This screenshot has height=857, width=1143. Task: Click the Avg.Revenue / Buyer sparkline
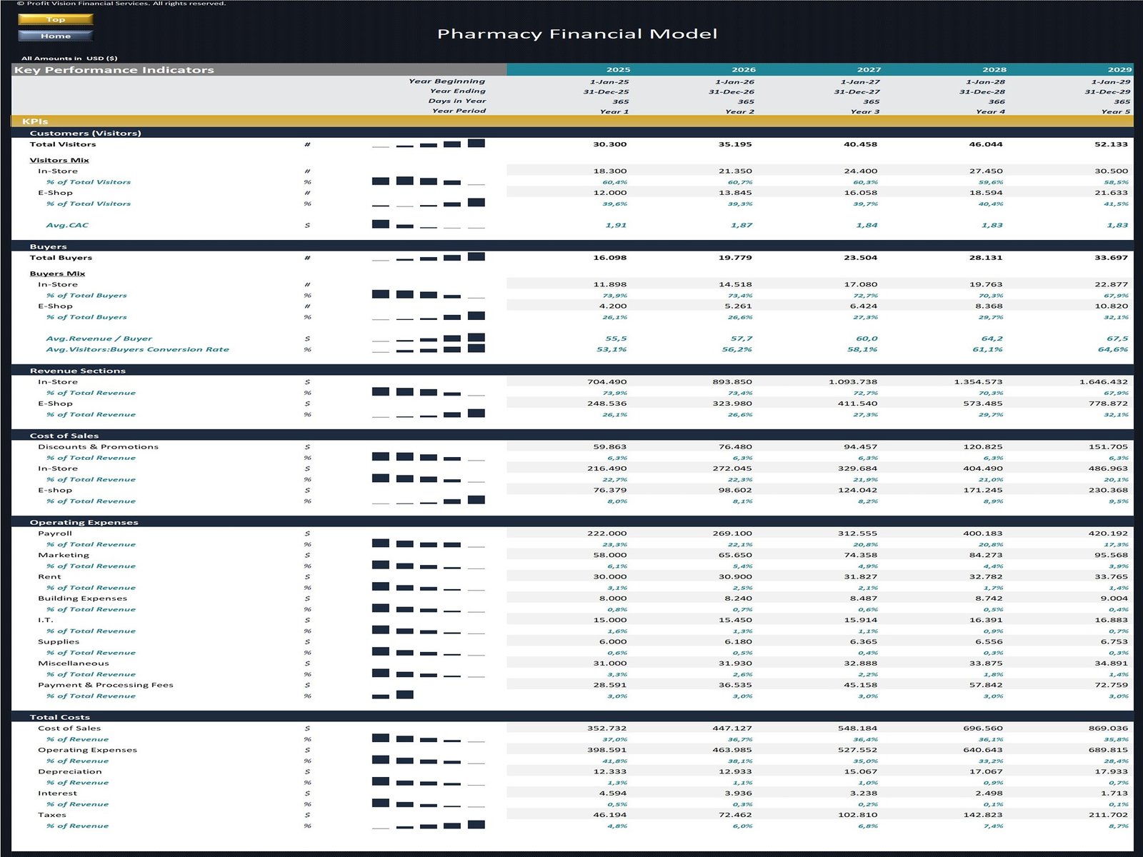tap(428, 338)
